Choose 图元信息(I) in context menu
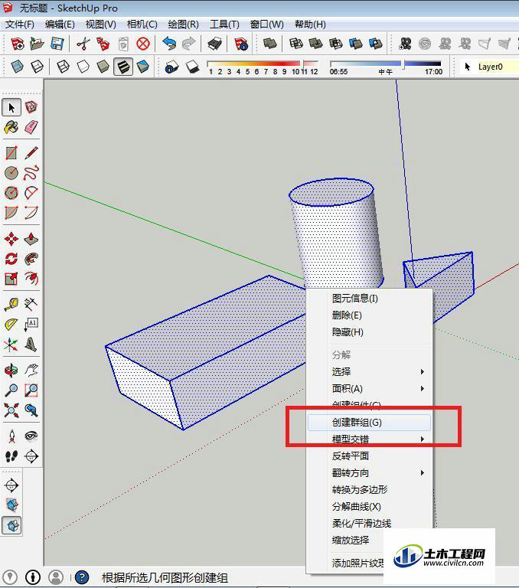The image size is (519, 588). point(370,299)
